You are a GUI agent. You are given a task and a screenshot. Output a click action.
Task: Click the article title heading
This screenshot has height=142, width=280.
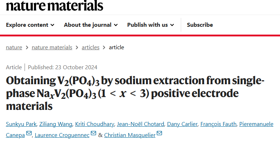(135, 93)
